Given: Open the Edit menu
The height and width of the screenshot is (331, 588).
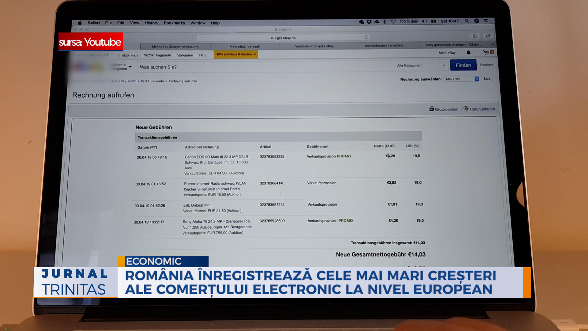Looking at the screenshot, I should [x=121, y=23].
